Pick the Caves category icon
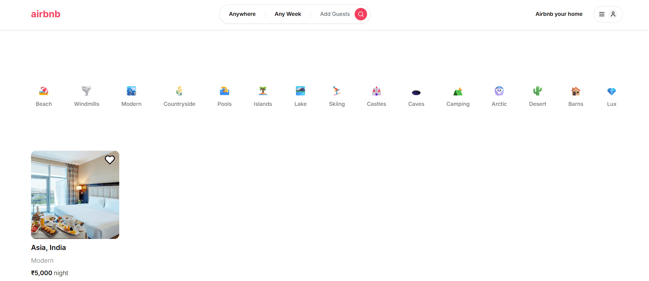 coord(416,92)
